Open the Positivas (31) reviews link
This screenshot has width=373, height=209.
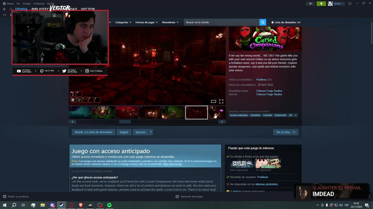[x=264, y=80]
